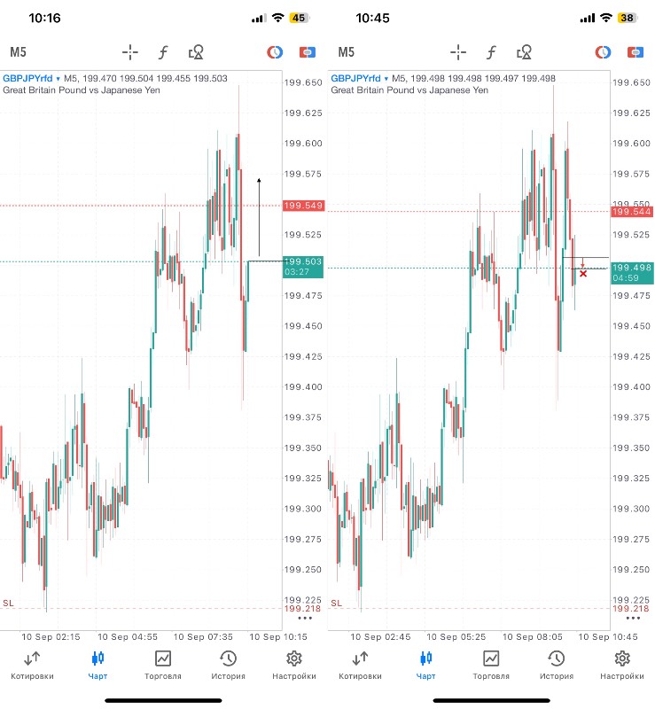Screen dimensions: 655x709
Task: Select red 199.549 price level label
Action: pos(302,206)
